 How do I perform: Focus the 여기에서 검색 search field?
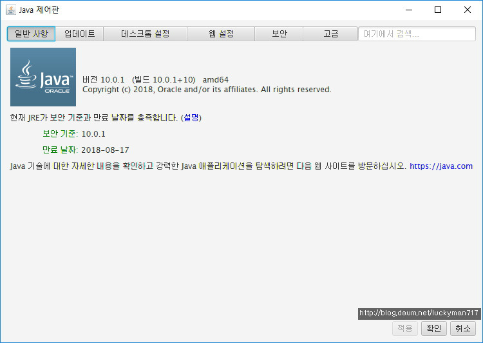417,34
